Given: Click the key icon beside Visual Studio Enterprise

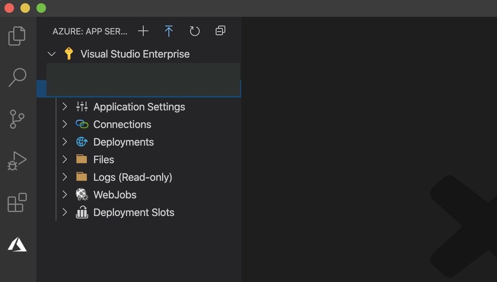Looking at the screenshot, I should 69,54.
